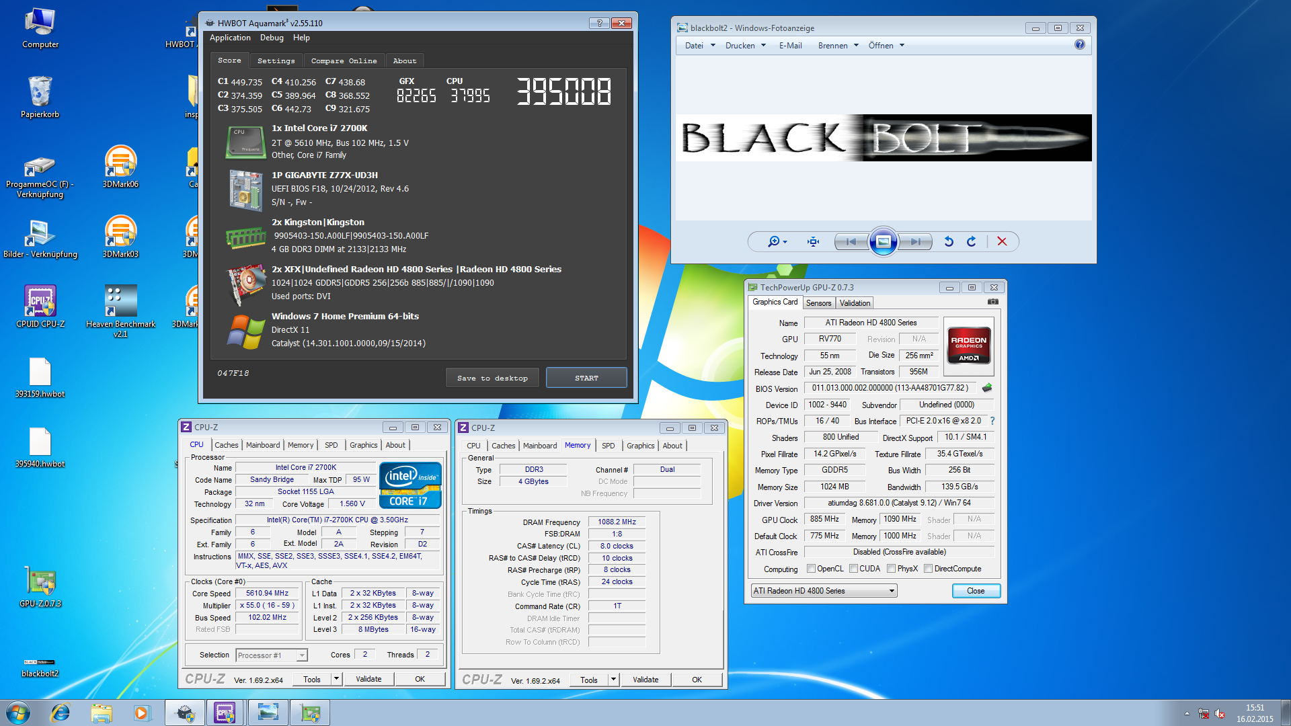Open the Processor #1 selection dropdown

(272, 655)
